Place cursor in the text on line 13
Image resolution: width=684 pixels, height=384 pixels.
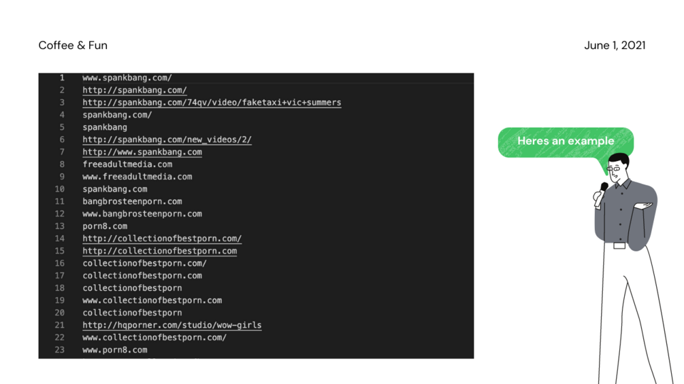104,226
